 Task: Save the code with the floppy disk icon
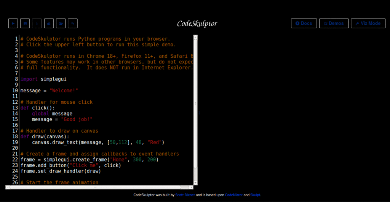coord(25,23)
